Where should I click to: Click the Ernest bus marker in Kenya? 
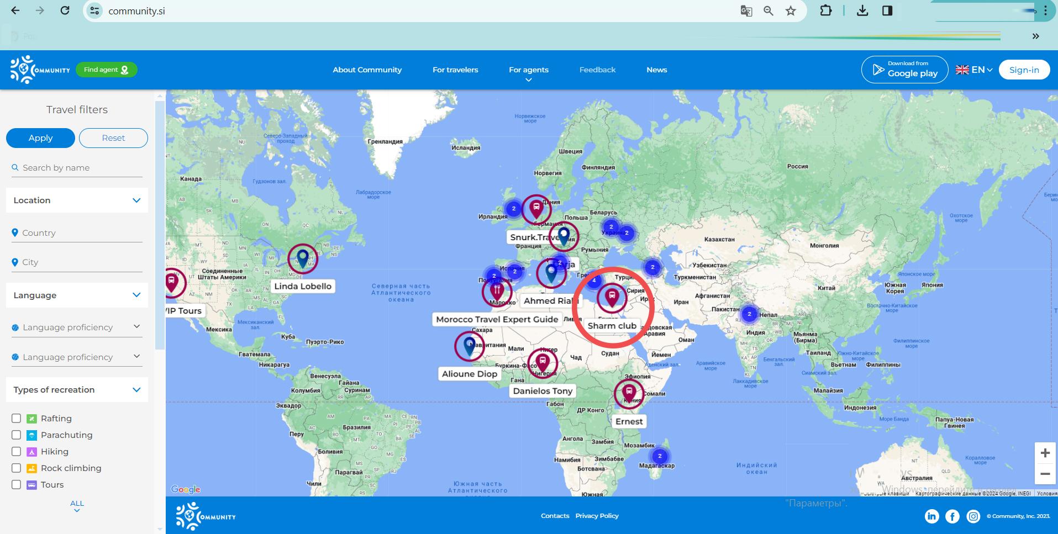(629, 393)
